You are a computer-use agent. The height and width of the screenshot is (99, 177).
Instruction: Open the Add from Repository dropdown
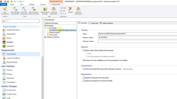tap(54, 11)
